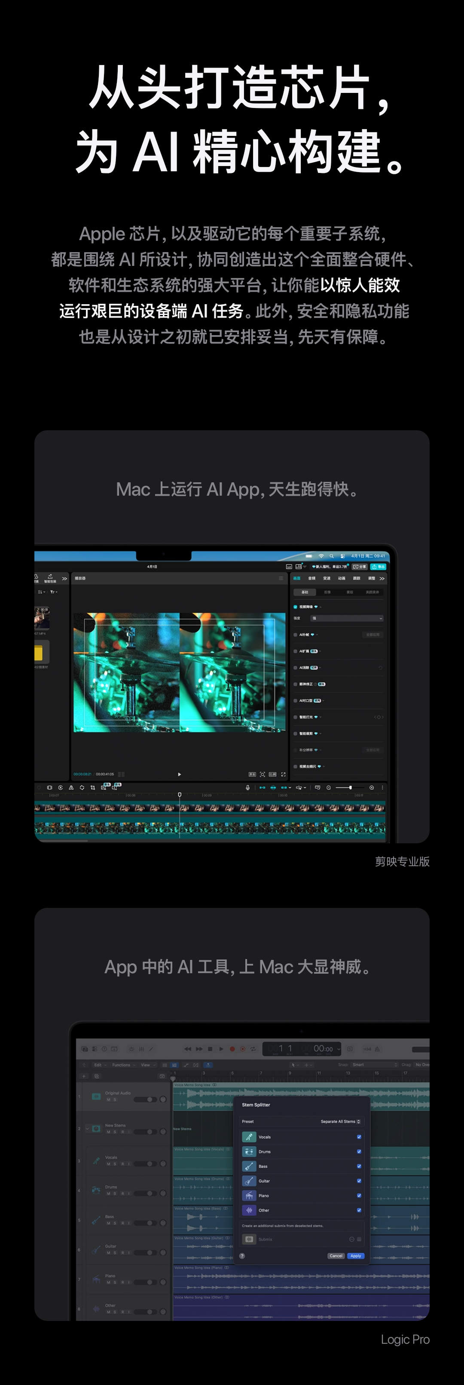The height and width of the screenshot is (1385, 464).
Task: Uncheck the Piano stem checkbox
Action: [359, 1195]
